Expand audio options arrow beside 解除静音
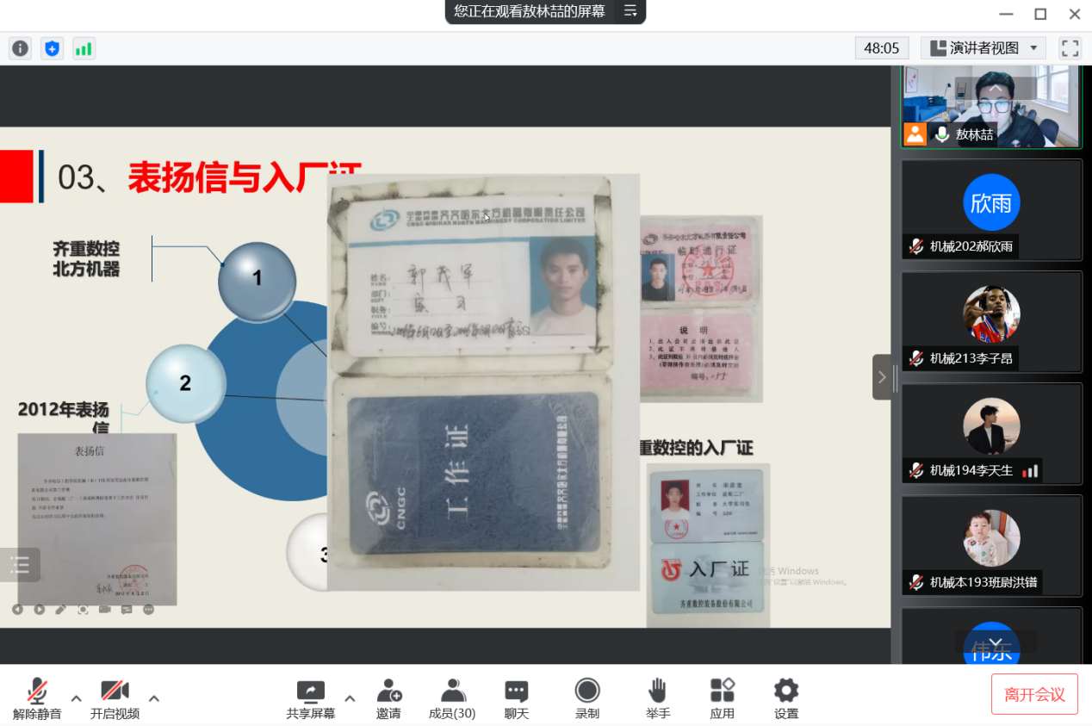The image size is (1092, 726). coord(76,698)
